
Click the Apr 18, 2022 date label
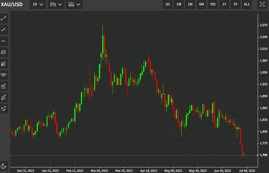coord(149,171)
